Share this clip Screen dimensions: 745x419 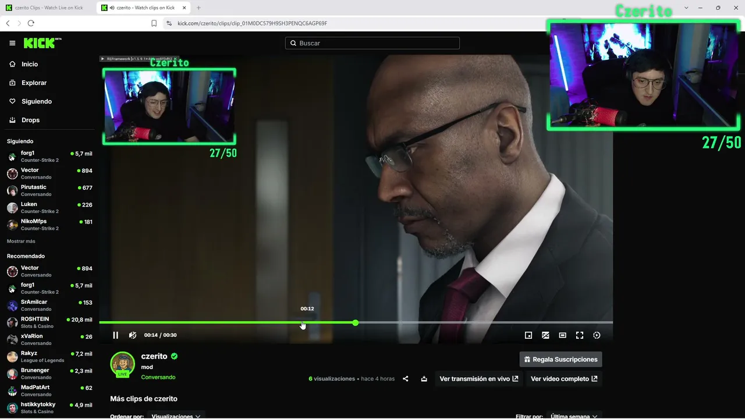pos(406,379)
